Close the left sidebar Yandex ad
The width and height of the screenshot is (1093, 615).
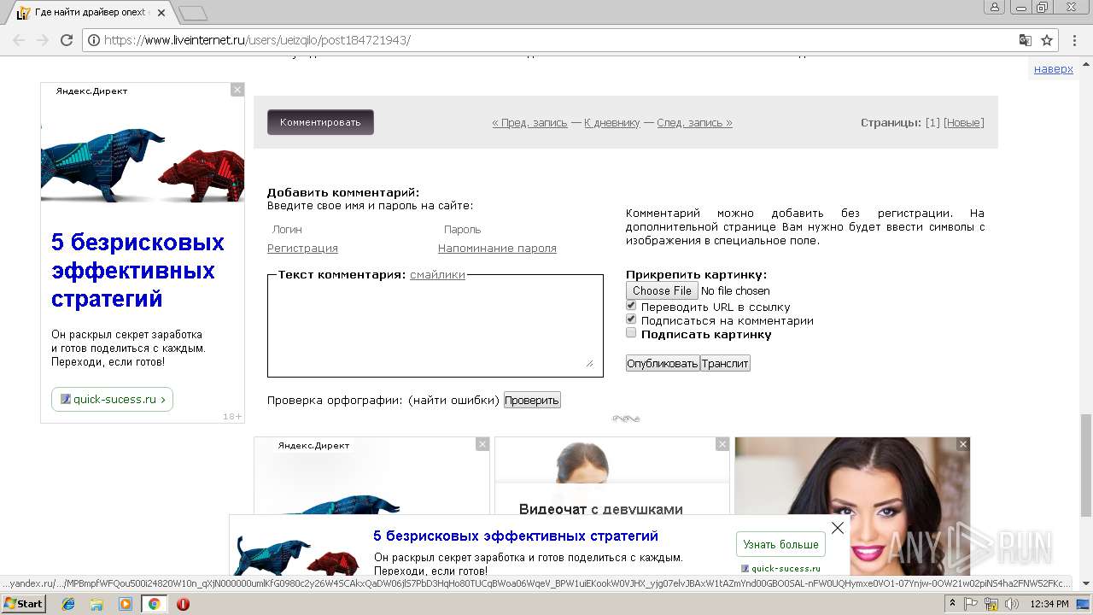tap(237, 90)
